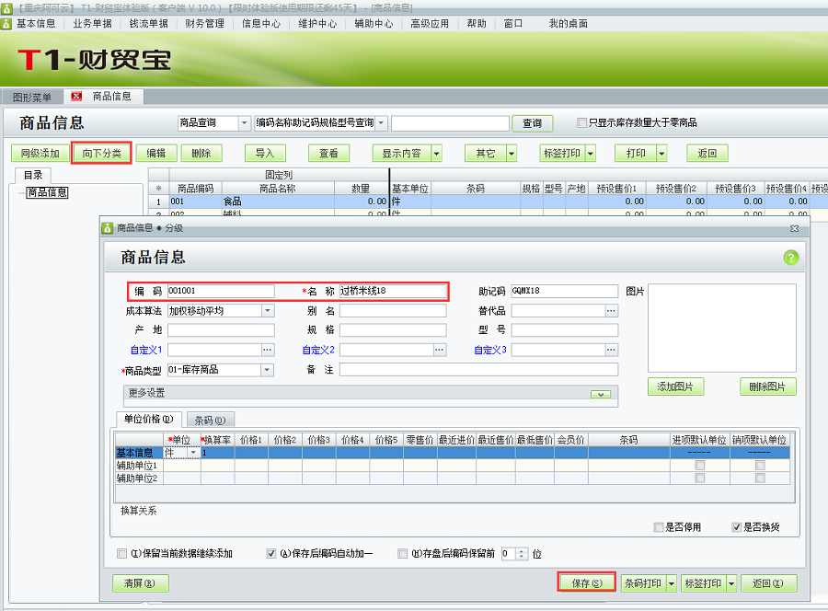Click the green help question mark icon
The image size is (828, 611).
(x=790, y=258)
